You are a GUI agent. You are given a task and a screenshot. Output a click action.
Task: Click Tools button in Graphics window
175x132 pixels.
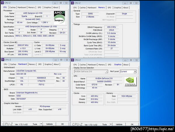tap(104, 124)
